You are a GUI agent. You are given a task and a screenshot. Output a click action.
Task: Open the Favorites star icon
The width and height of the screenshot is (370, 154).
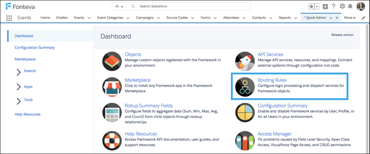(x=312, y=7)
